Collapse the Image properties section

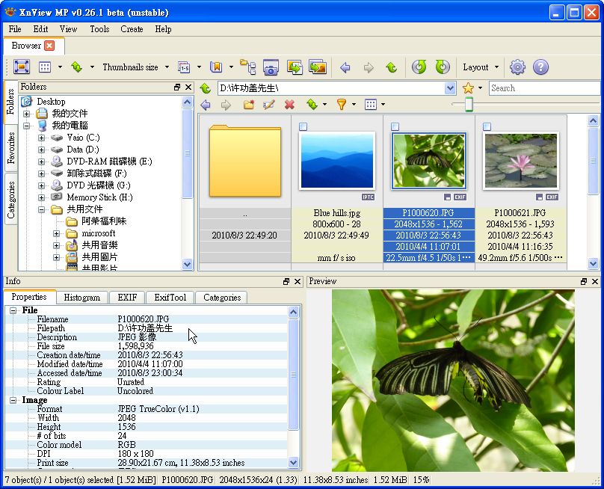[x=13, y=400]
